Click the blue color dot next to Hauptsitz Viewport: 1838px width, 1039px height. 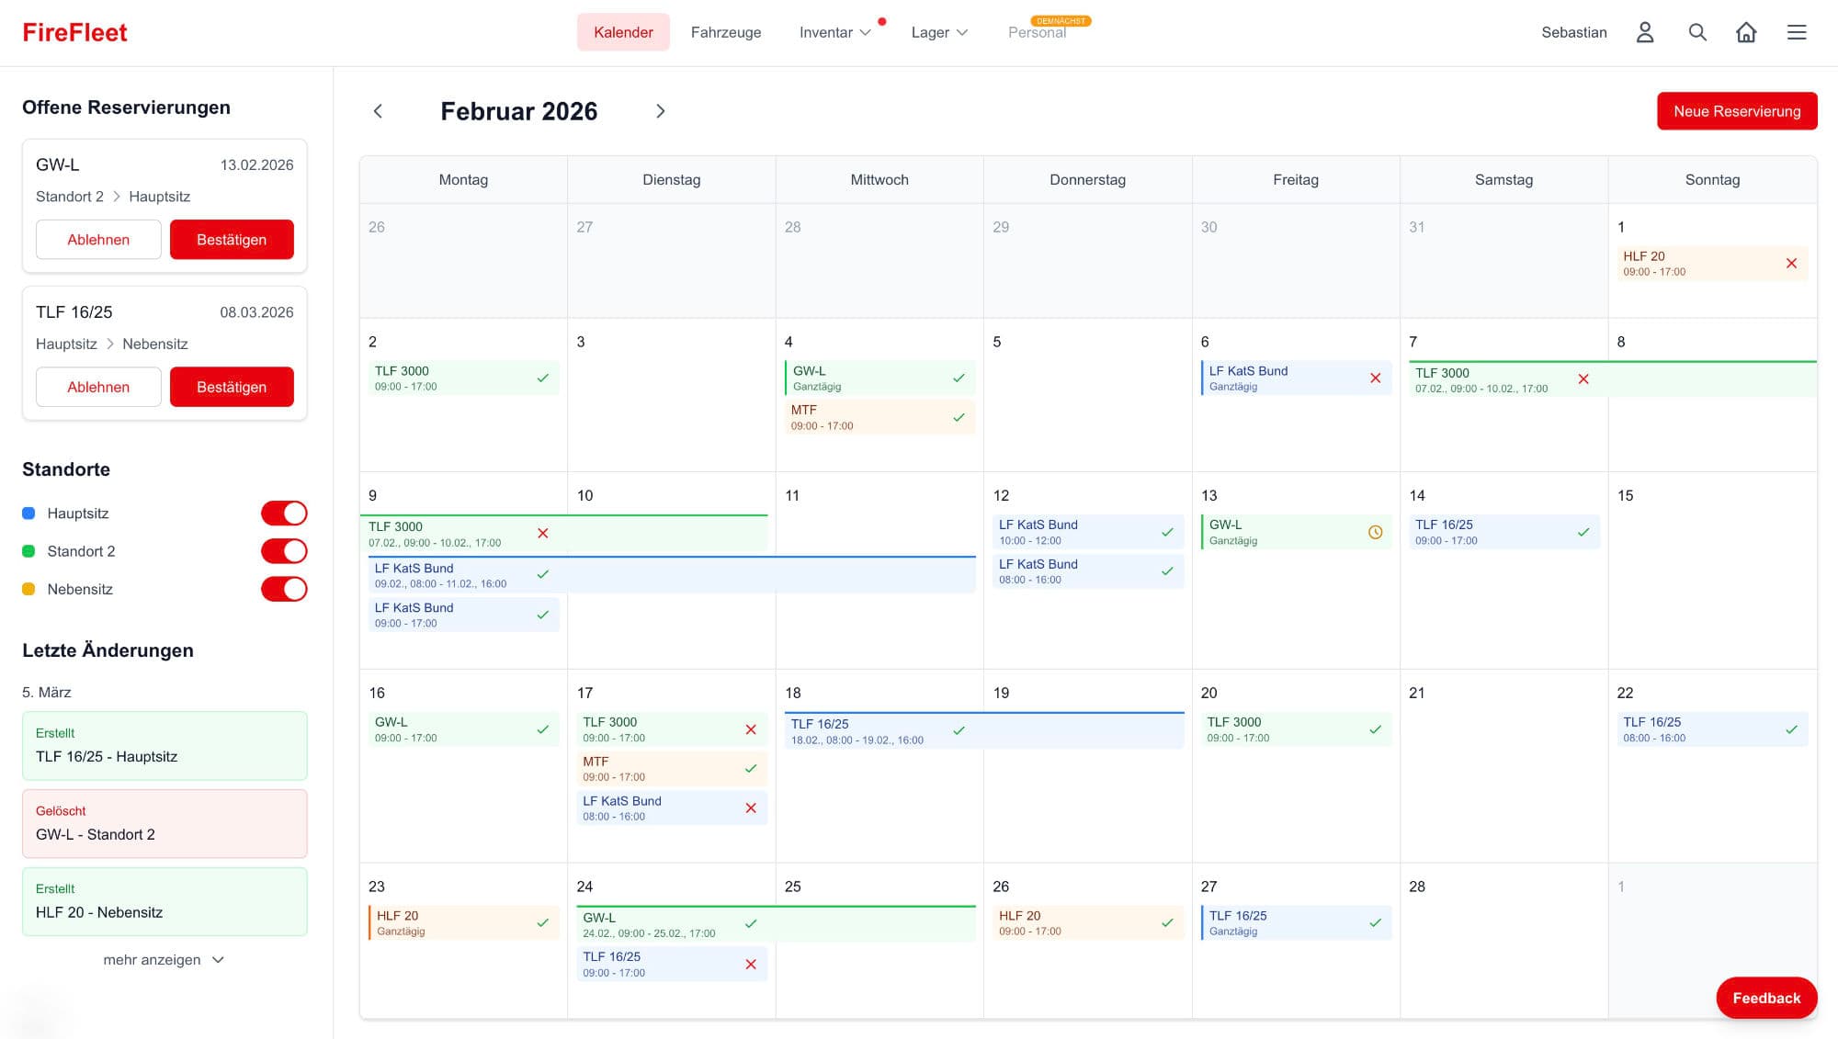click(x=29, y=514)
